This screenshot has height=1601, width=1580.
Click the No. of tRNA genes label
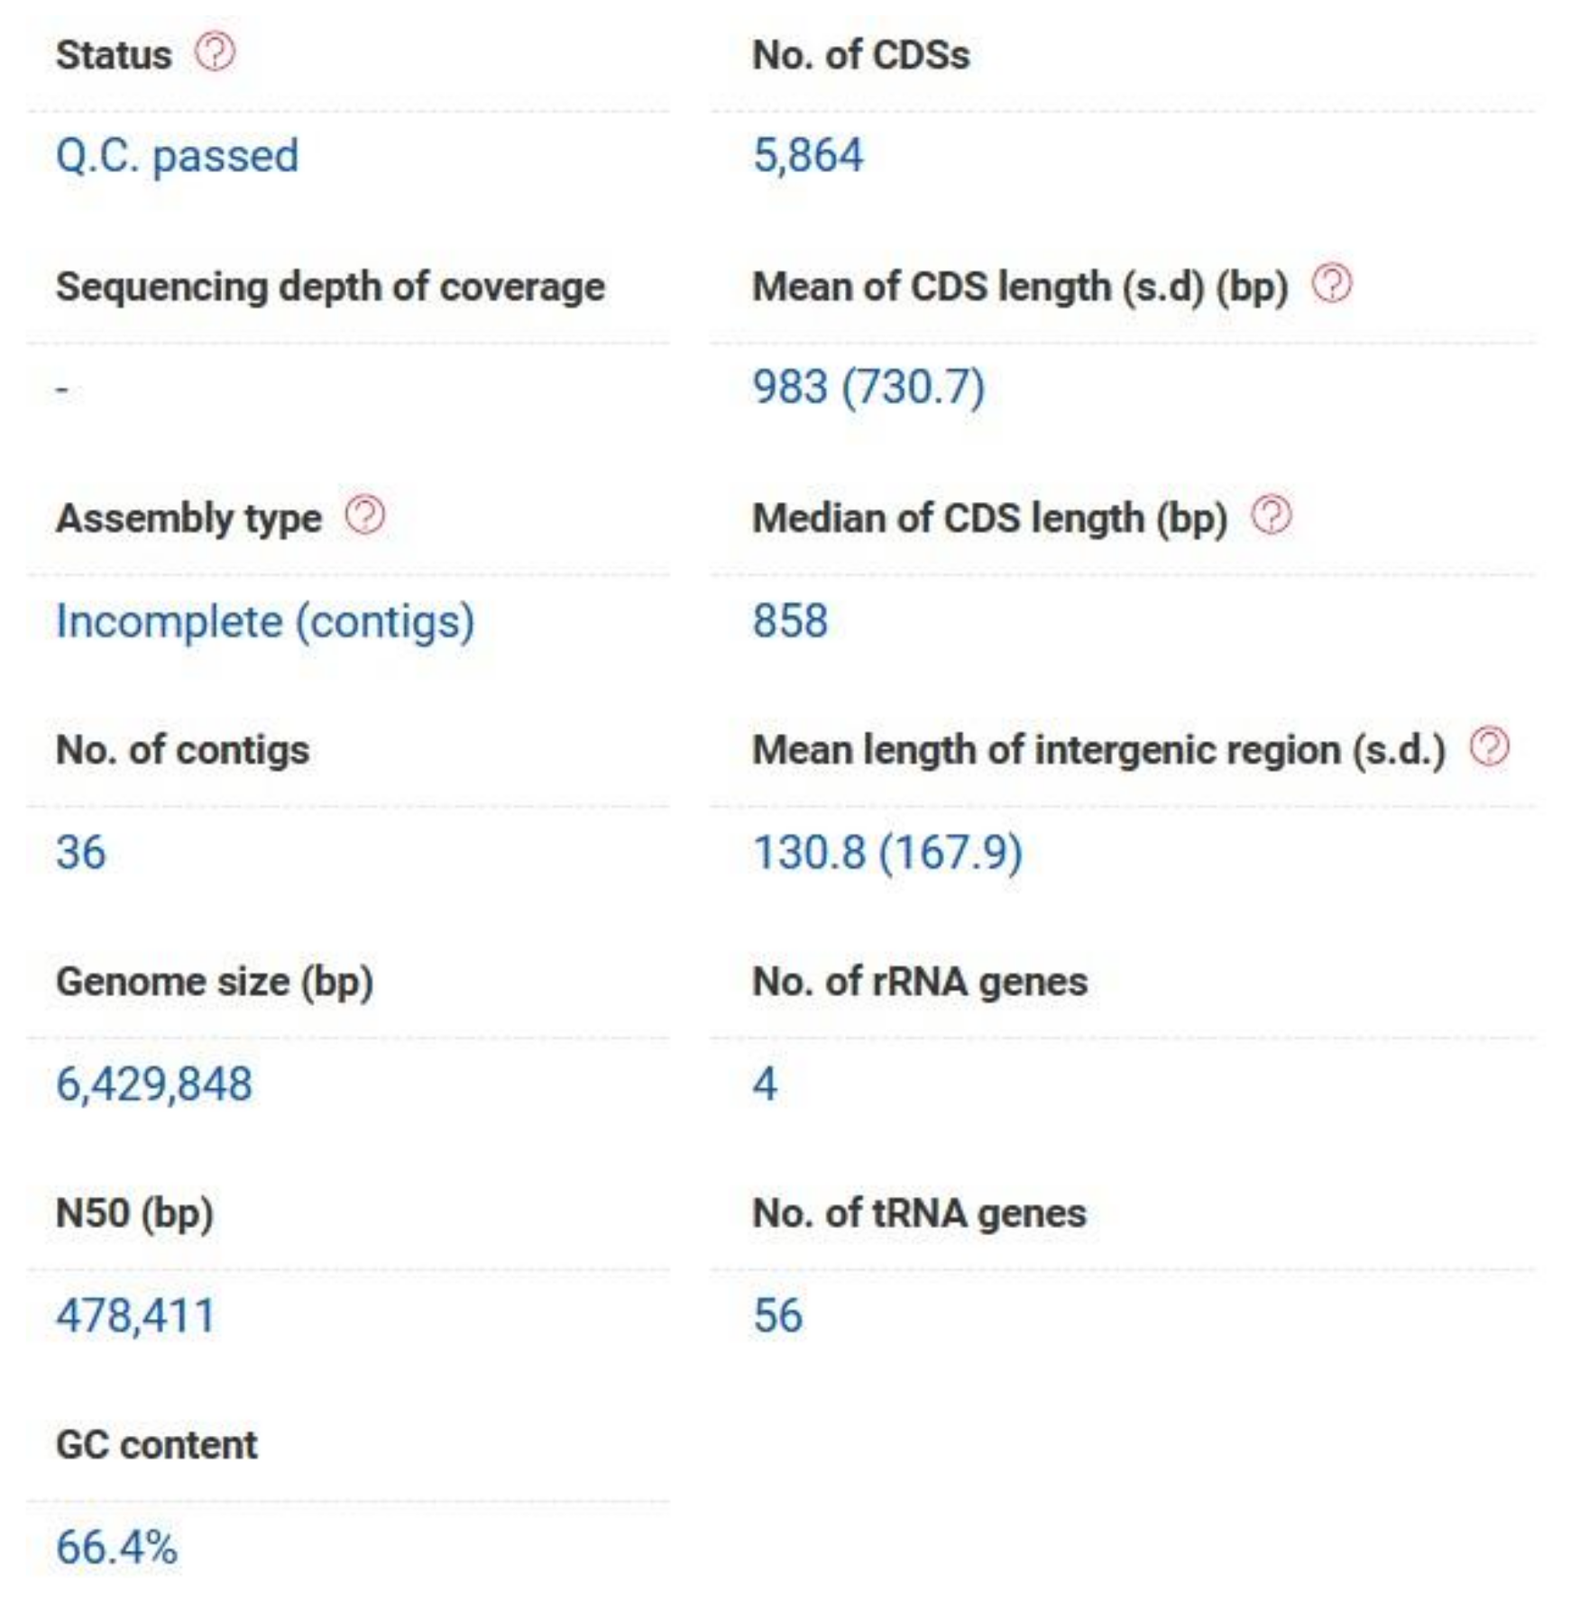919,1213
